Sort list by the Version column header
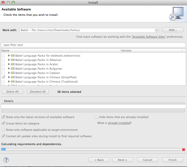 coord(151,50)
